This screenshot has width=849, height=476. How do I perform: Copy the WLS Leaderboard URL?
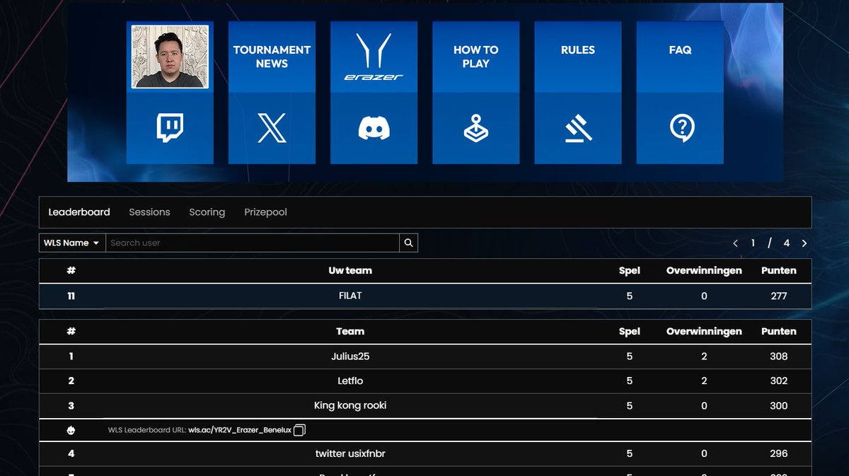[x=299, y=430]
